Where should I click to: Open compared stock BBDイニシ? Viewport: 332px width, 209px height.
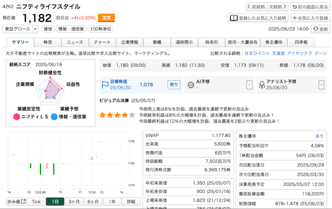[257, 53]
